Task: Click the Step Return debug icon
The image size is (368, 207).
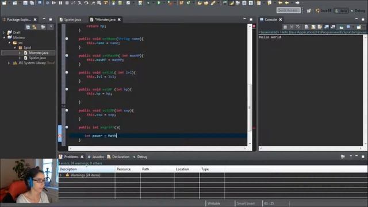Action: tap(93, 3)
